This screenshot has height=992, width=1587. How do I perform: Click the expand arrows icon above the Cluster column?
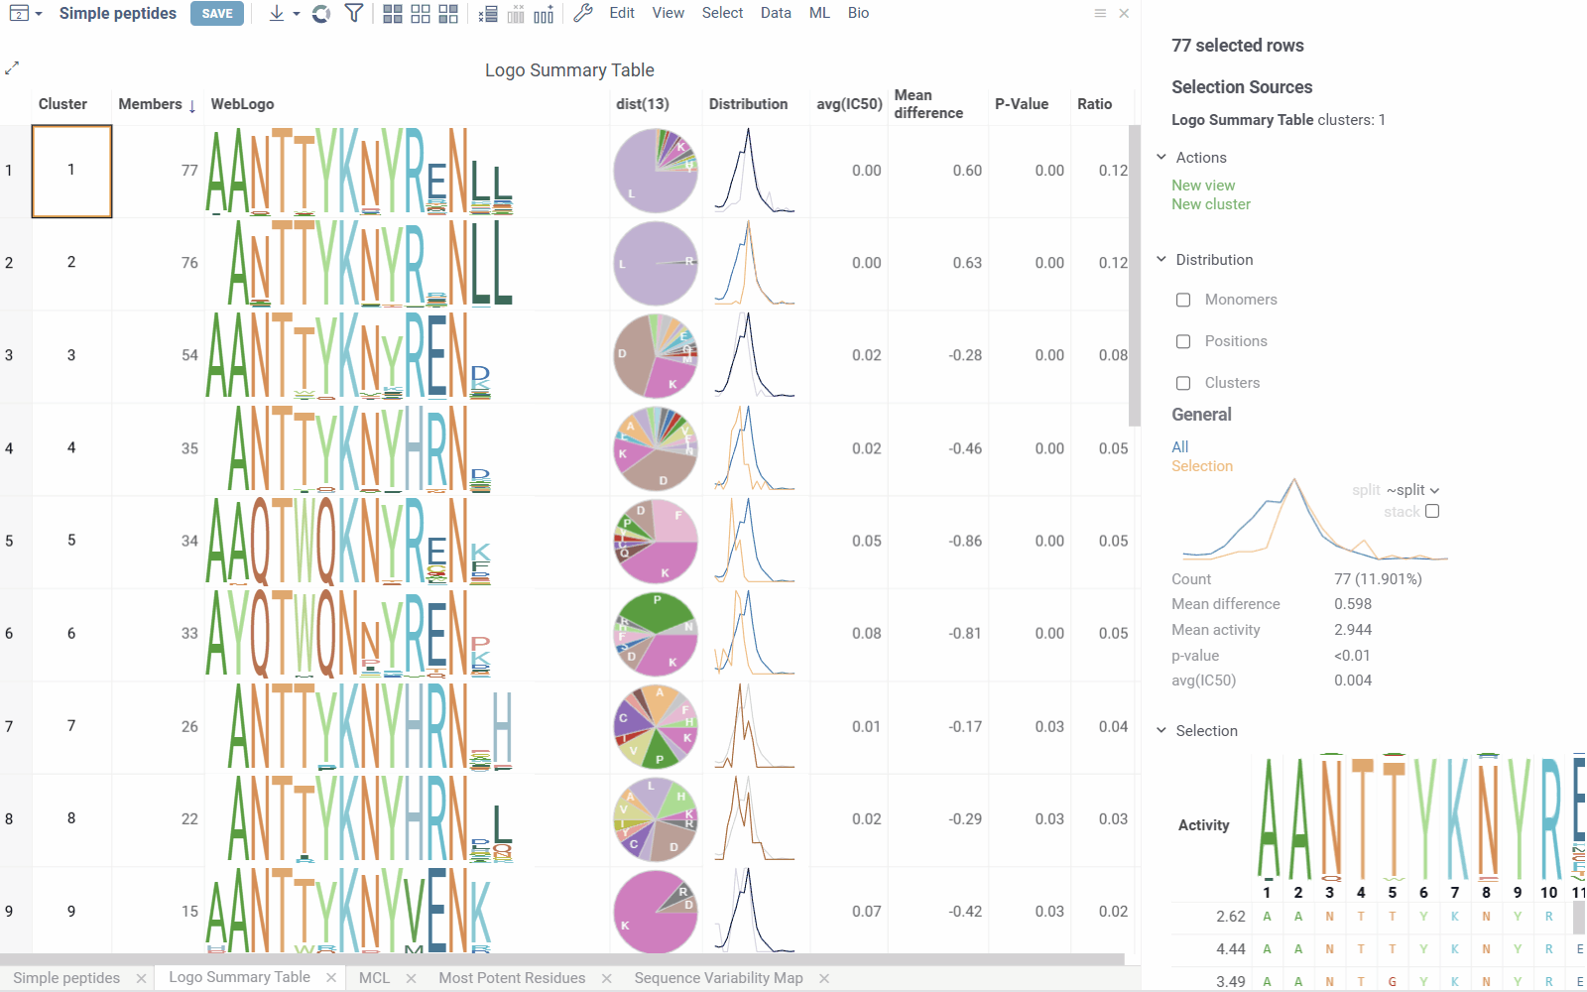tap(12, 67)
